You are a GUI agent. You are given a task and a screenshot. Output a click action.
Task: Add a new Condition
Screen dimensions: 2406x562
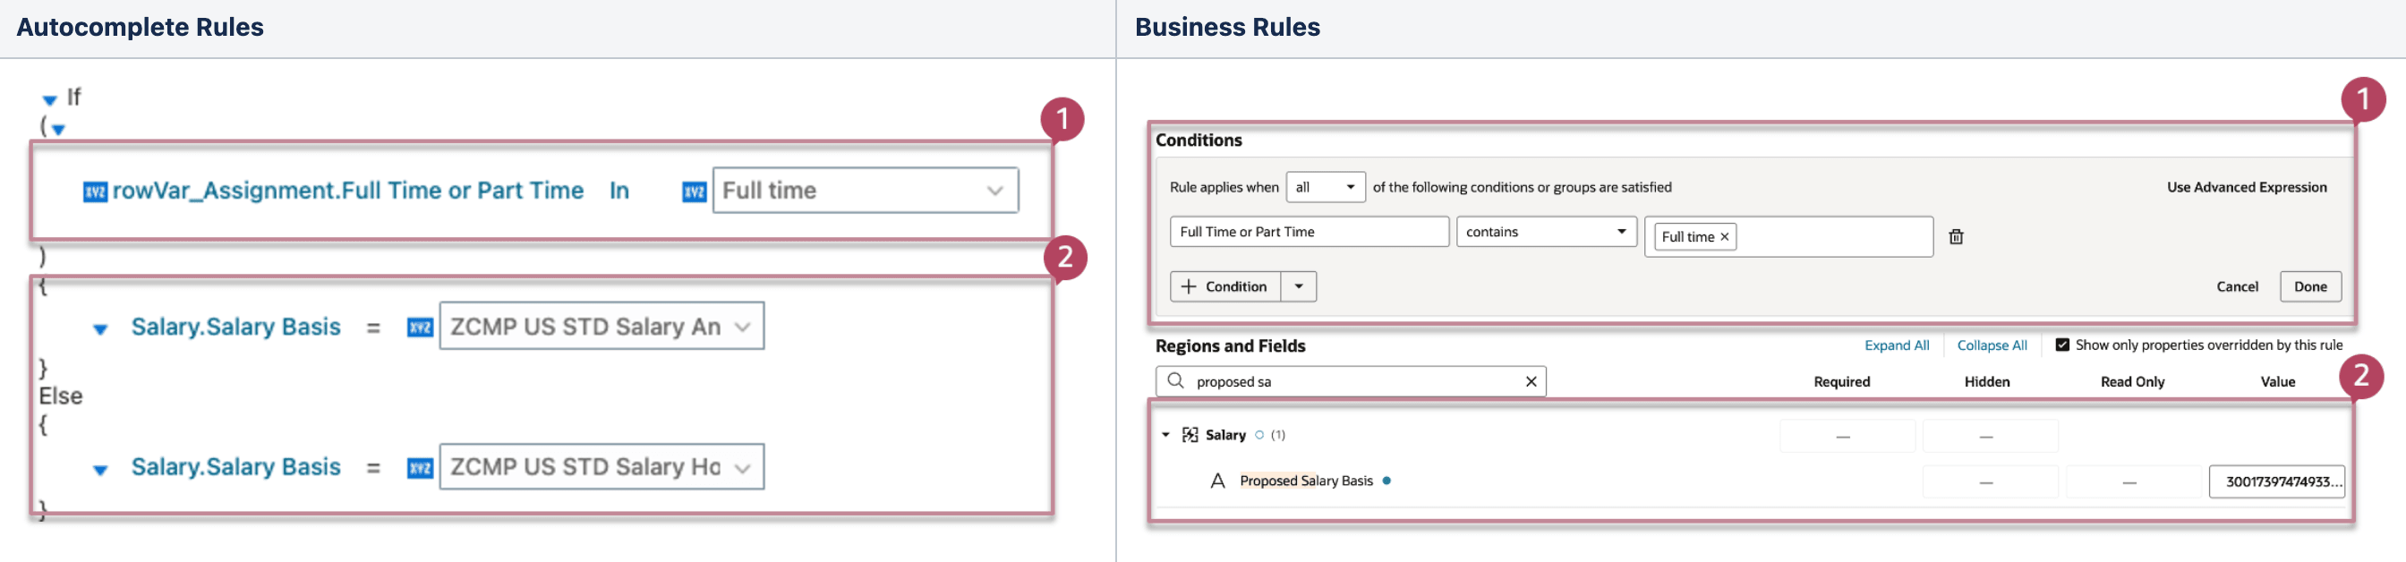pos(1224,286)
